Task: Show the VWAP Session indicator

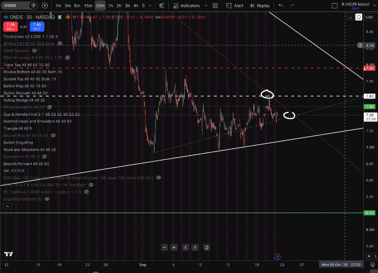Action: [35, 50]
